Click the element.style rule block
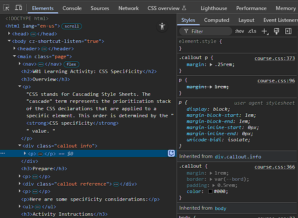The width and height of the screenshot is (298, 218). (237, 45)
